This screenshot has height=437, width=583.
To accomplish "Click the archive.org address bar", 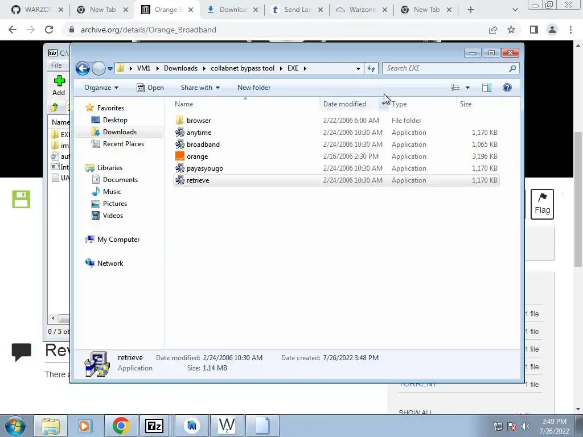I will 275,30.
